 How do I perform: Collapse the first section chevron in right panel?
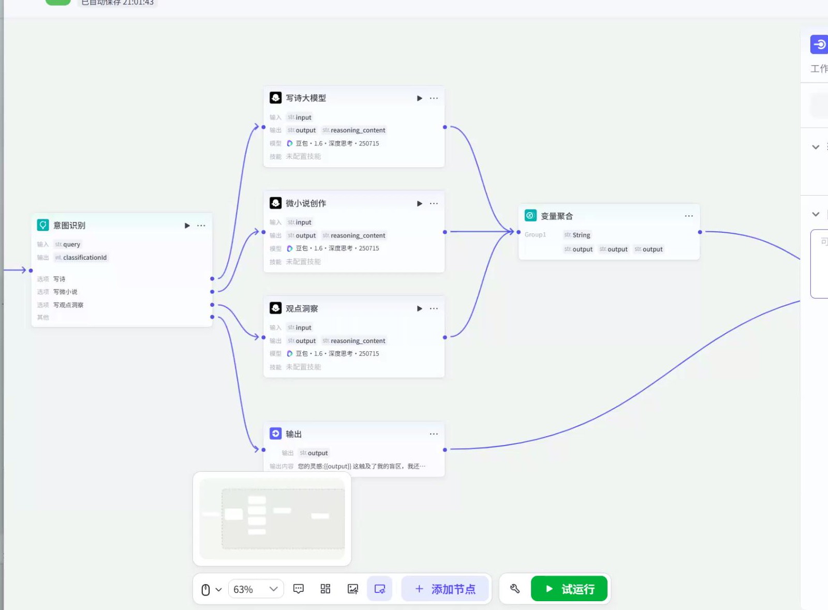816,147
